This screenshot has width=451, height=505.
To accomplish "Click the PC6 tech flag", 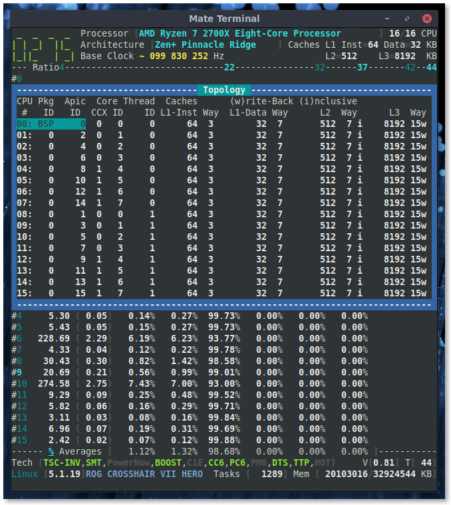I will pyautogui.click(x=237, y=463).
